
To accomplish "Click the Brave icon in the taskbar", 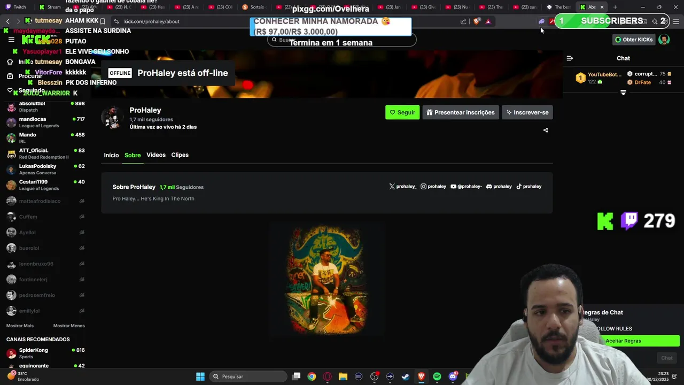I will pyautogui.click(x=421, y=376).
